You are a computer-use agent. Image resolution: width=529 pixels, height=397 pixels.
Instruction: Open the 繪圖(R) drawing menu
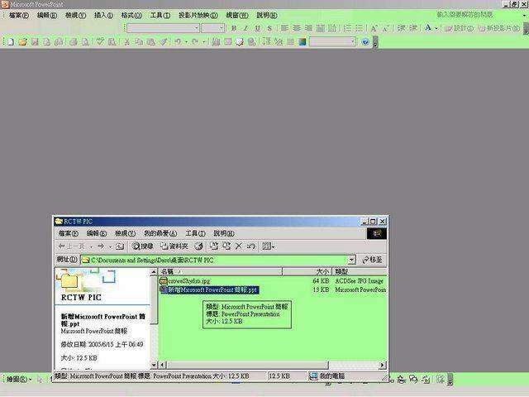click(19, 380)
